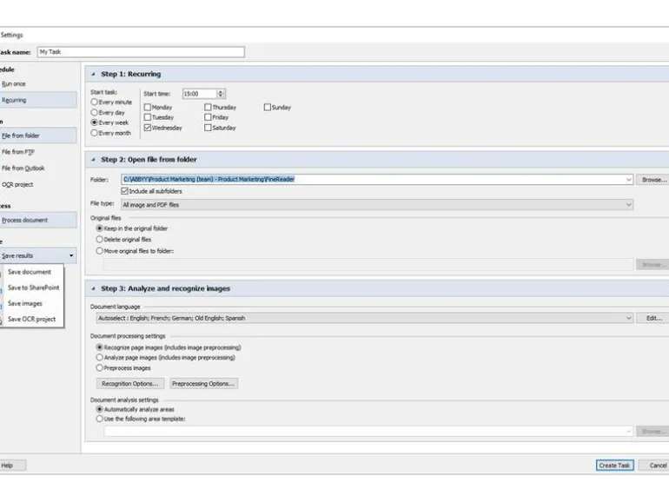This screenshot has width=669, height=502.
Task: Open Recognition Options dialog
Action: click(x=130, y=383)
